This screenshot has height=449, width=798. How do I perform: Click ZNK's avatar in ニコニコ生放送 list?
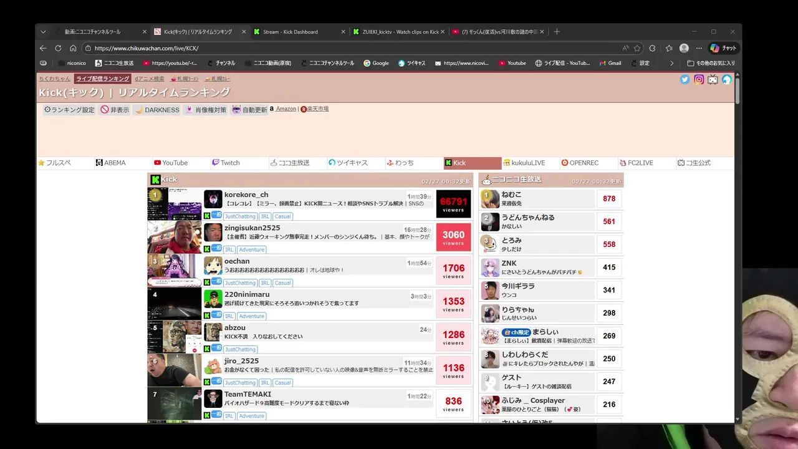[490, 268]
